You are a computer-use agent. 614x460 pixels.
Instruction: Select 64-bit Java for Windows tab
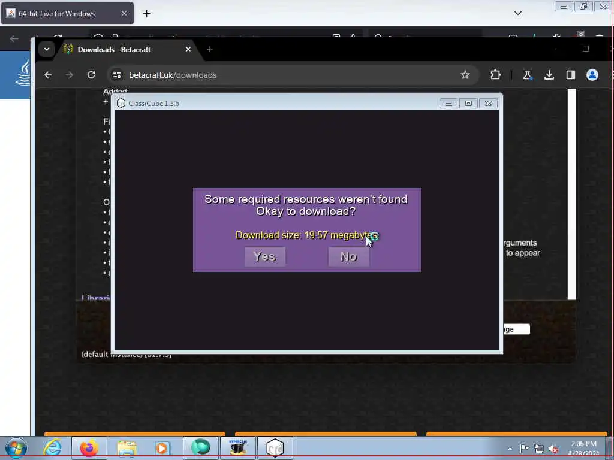[x=67, y=13]
